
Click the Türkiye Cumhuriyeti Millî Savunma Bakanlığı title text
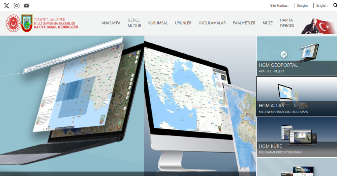(56, 23)
